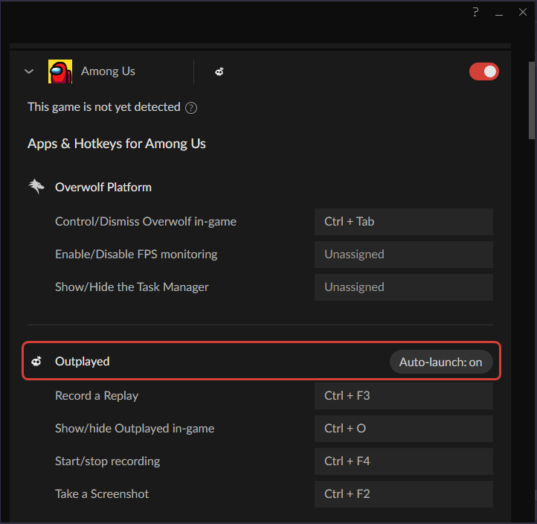Click the Outplayed app icon in hotkeys list
The image size is (537, 524).
pyautogui.click(x=36, y=361)
